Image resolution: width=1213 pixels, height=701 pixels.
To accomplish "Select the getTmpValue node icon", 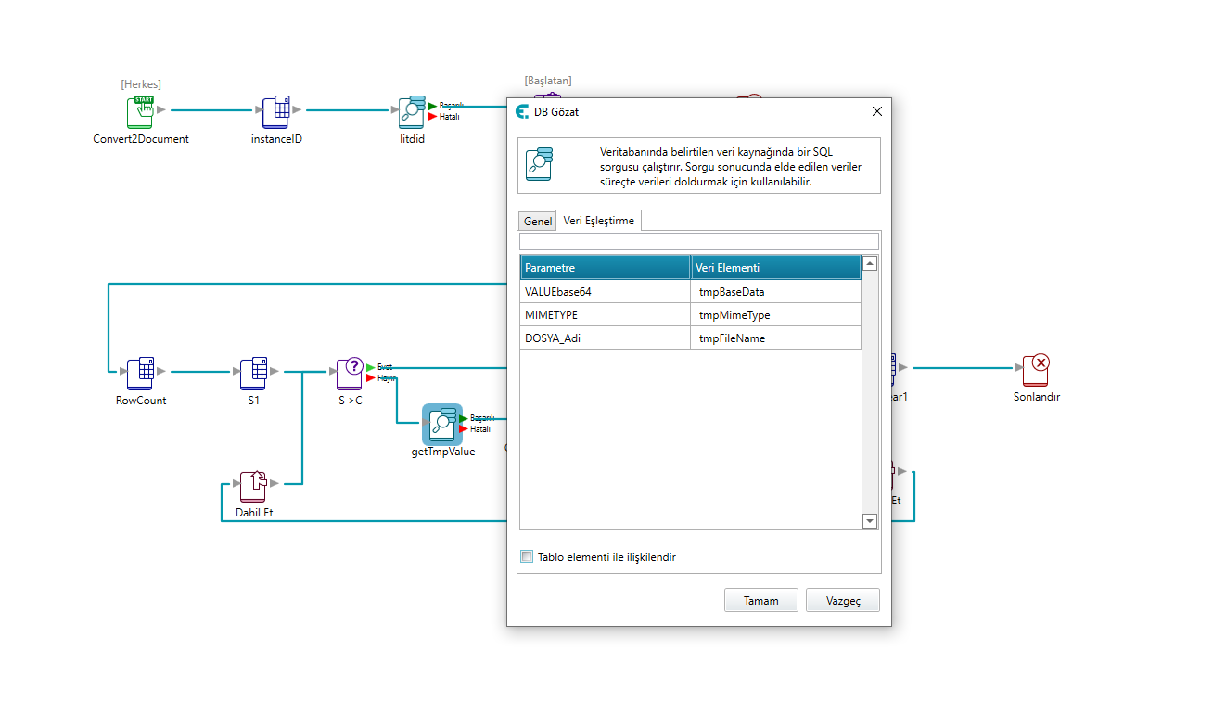I will [442, 424].
